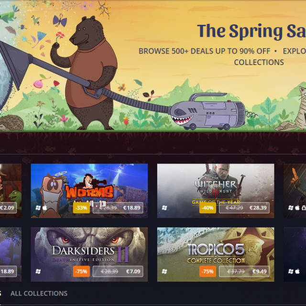This screenshot has width=306, height=306.
Task: Click the -40% discount badge on Witcher 3
Action: (x=208, y=208)
